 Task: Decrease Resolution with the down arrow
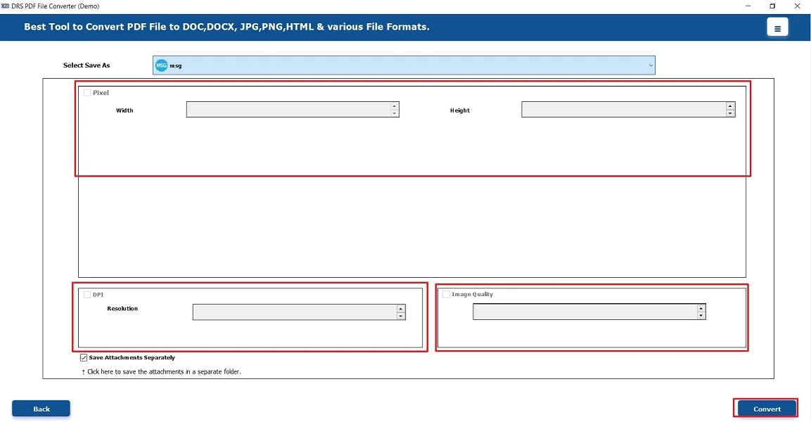pyautogui.click(x=400, y=316)
